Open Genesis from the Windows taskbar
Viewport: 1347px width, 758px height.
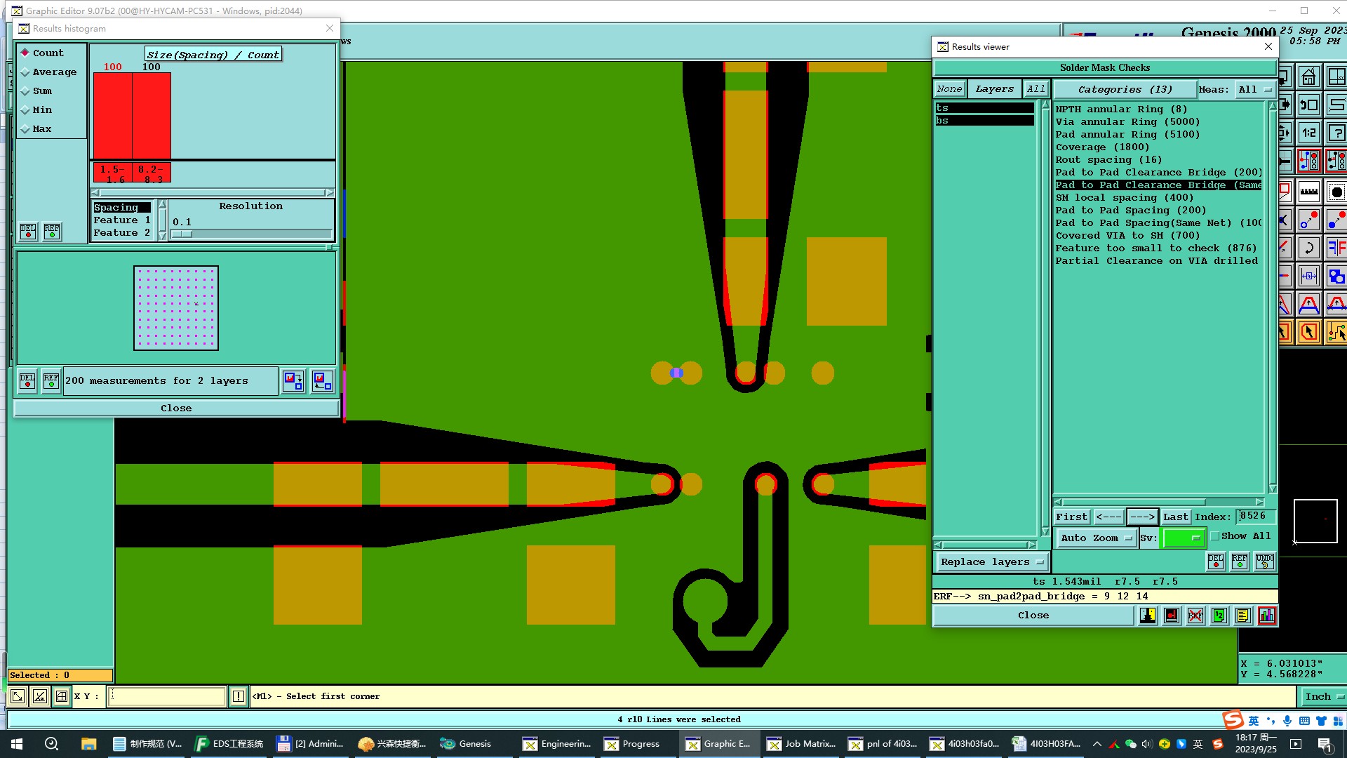click(467, 743)
